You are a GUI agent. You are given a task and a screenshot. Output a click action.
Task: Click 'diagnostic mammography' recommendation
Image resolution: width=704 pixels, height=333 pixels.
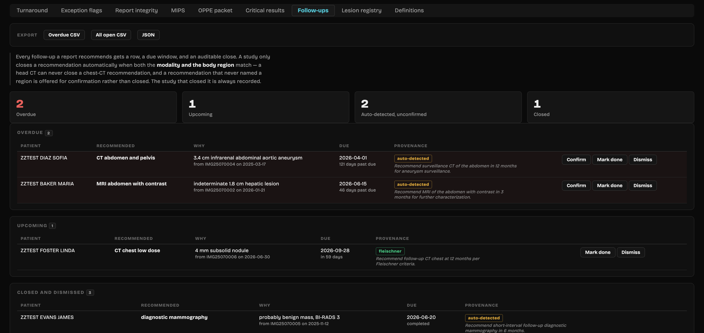[174, 317]
